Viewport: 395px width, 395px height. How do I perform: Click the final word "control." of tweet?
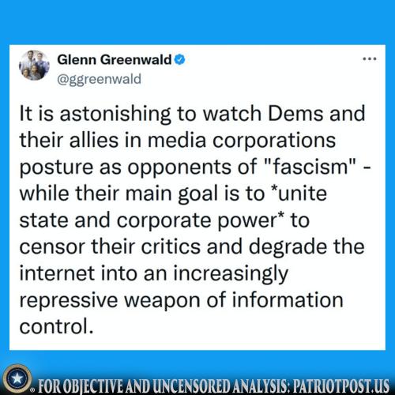pos(56,326)
